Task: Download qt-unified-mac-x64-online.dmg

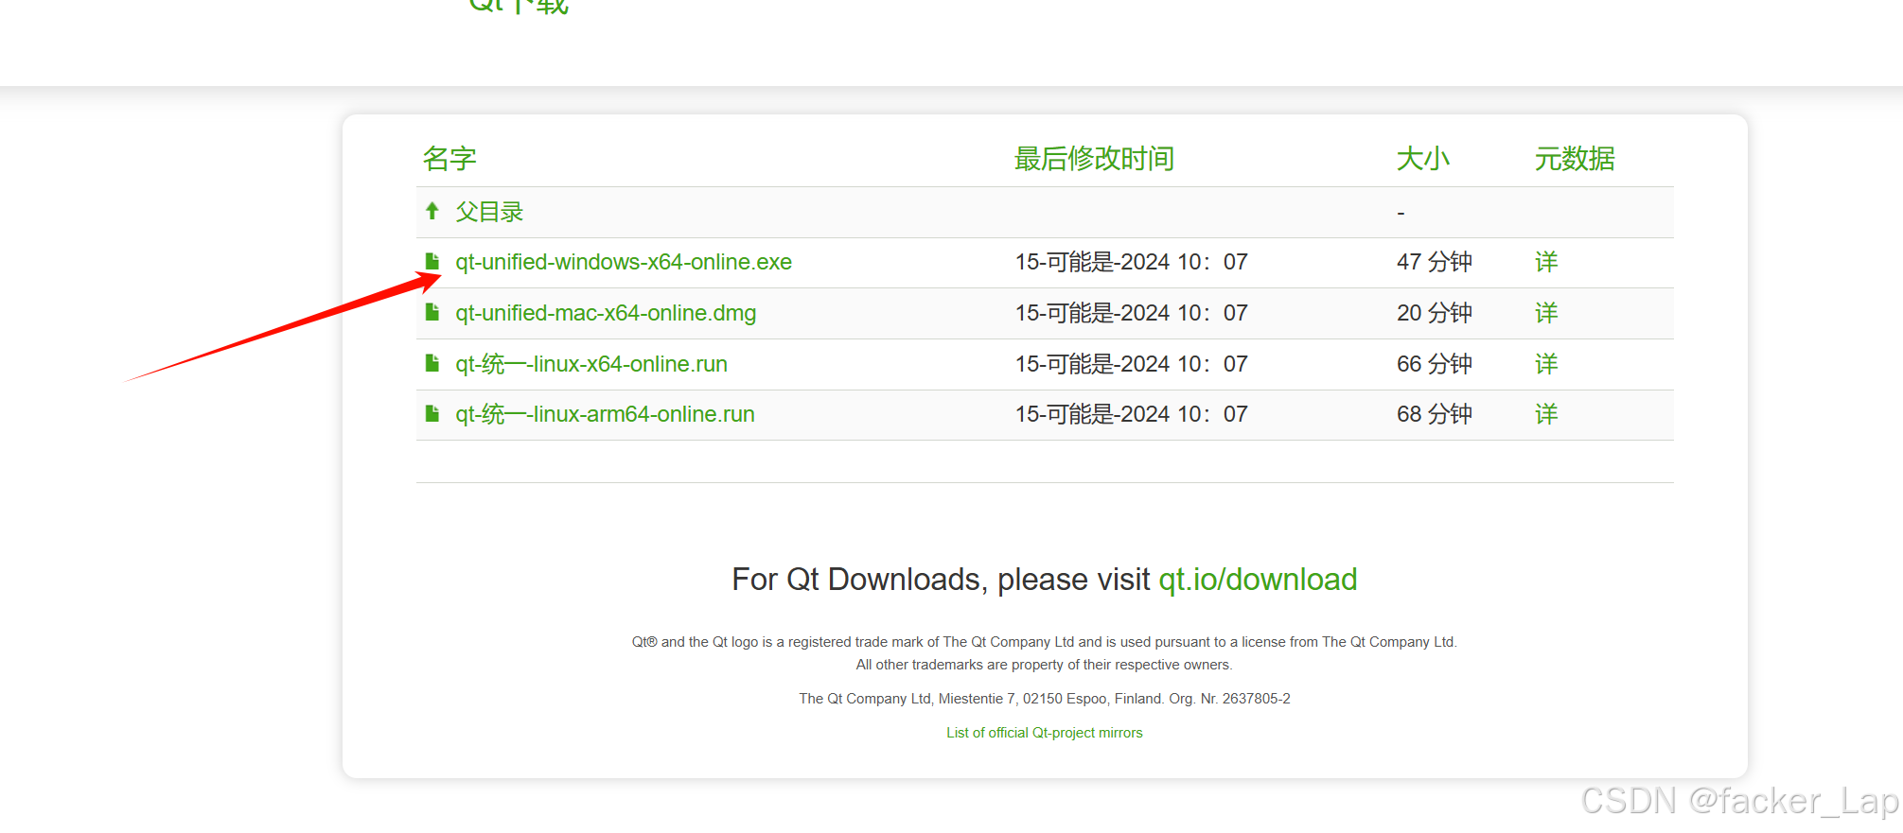Action: [606, 313]
